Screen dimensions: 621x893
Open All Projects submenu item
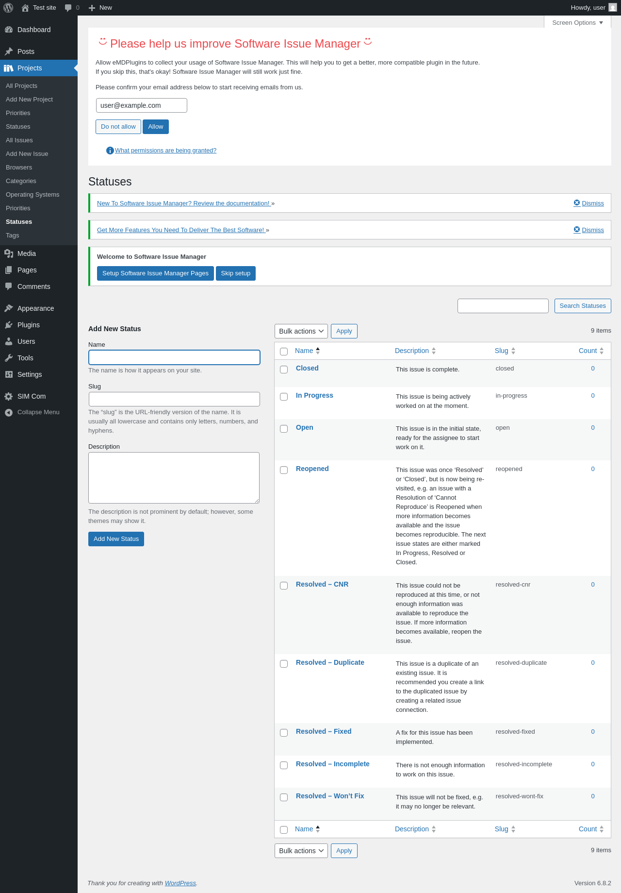click(21, 85)
